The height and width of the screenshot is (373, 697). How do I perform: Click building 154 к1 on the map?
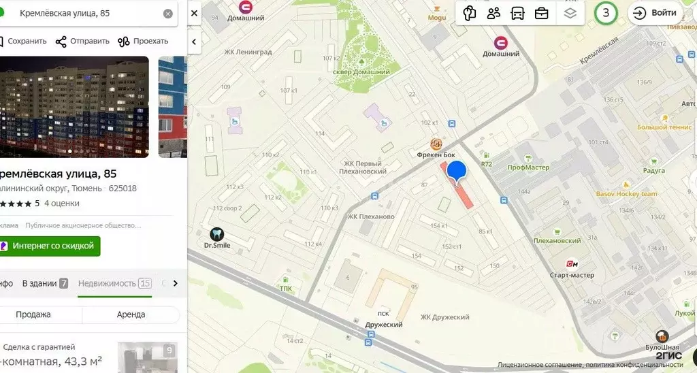[439, 226]
